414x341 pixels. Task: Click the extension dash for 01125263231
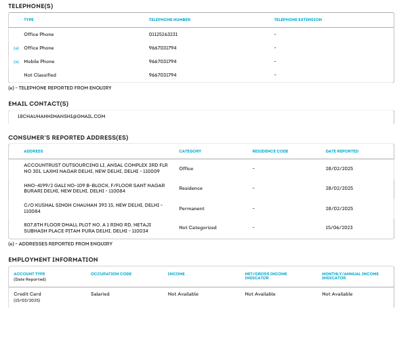[275, 35]
